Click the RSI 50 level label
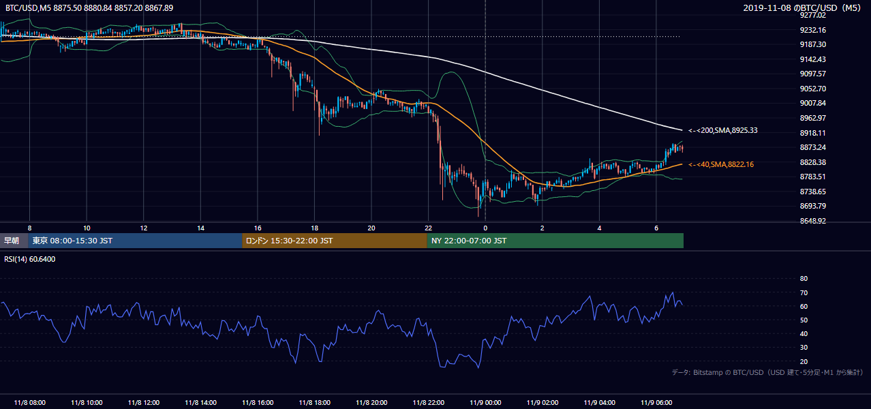871x409 pixels. (x=804, y=320)
